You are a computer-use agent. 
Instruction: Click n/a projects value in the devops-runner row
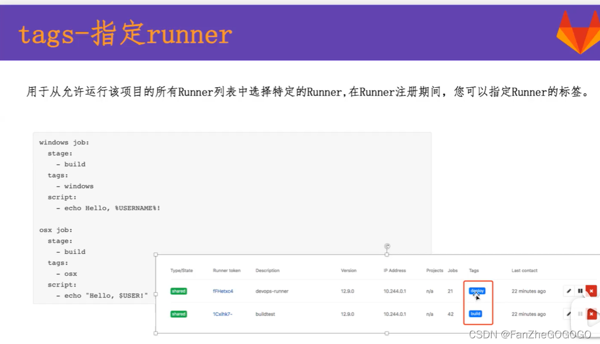pos(429,291)
